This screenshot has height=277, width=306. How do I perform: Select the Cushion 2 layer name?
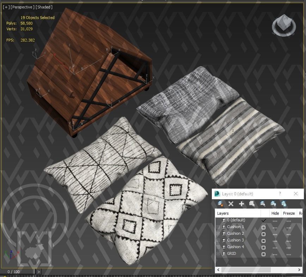tap(235, 233)
